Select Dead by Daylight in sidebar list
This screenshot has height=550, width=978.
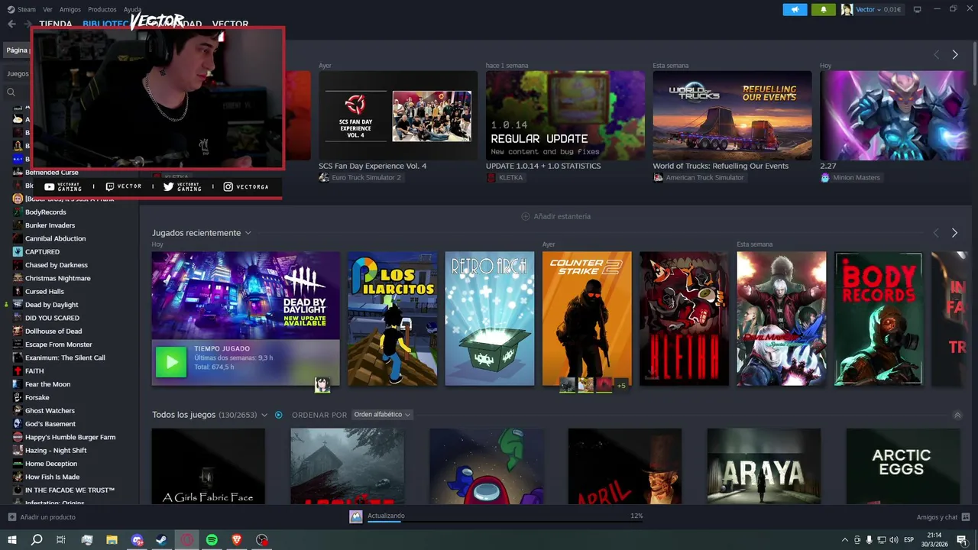tap(51, 305)
